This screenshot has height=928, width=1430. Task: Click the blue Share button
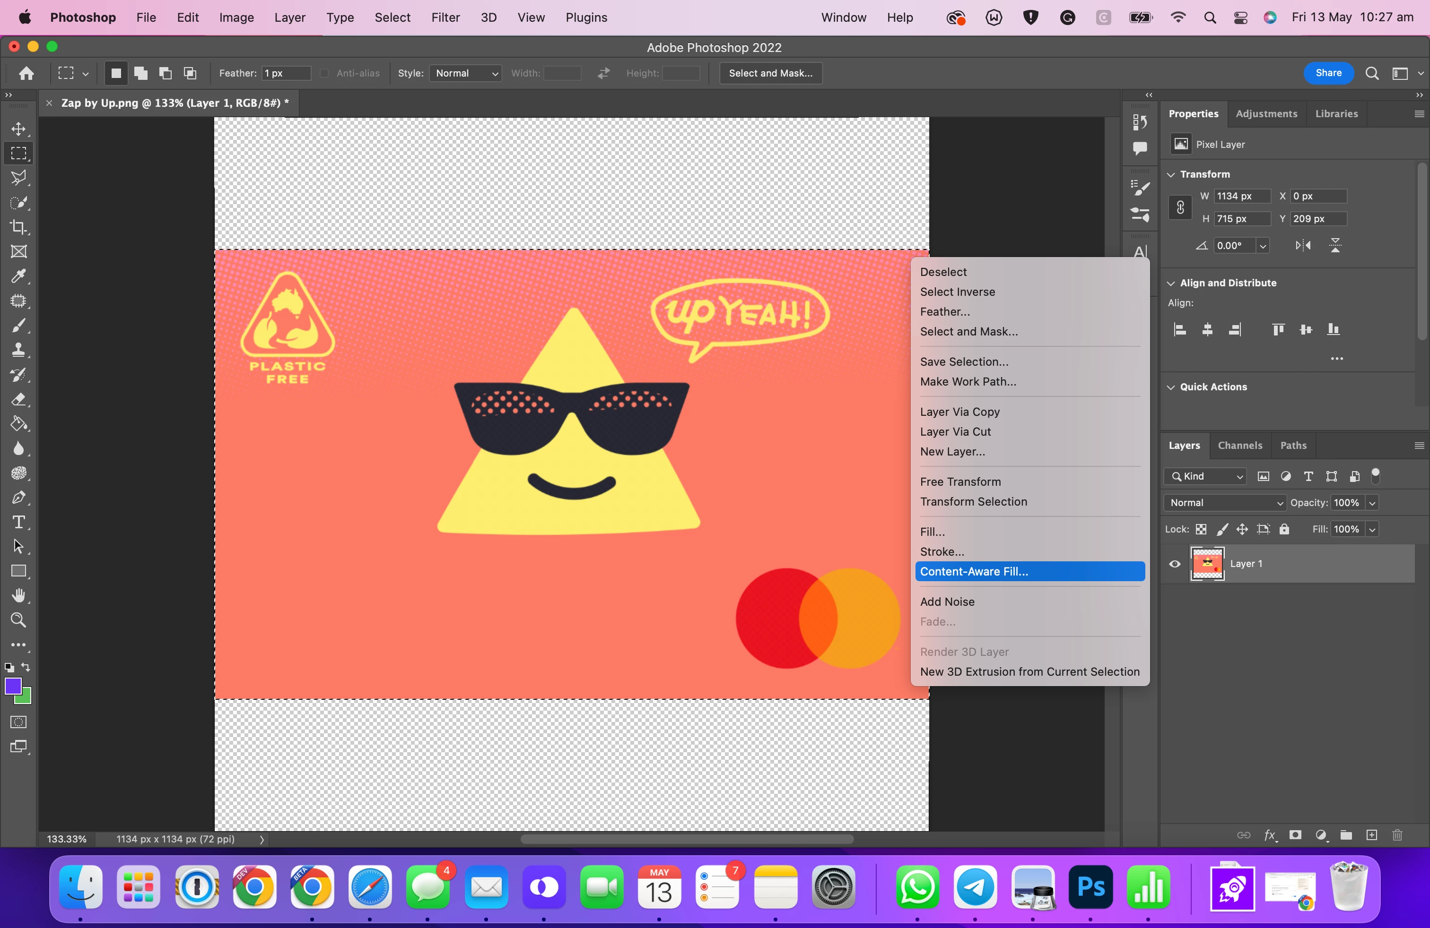coord(1328,73)
